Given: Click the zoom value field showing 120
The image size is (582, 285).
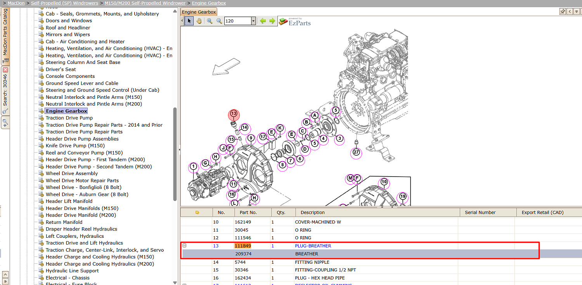Looking at the screenshot, I should click(x=237, y=21).
